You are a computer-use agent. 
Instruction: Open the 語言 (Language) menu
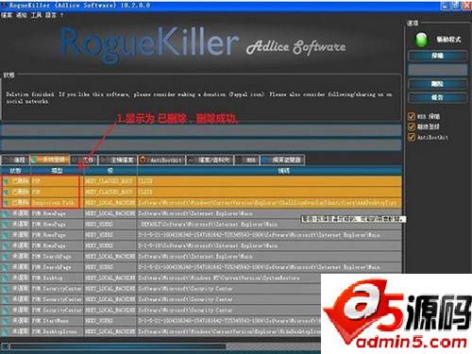[x=50, y=15]
